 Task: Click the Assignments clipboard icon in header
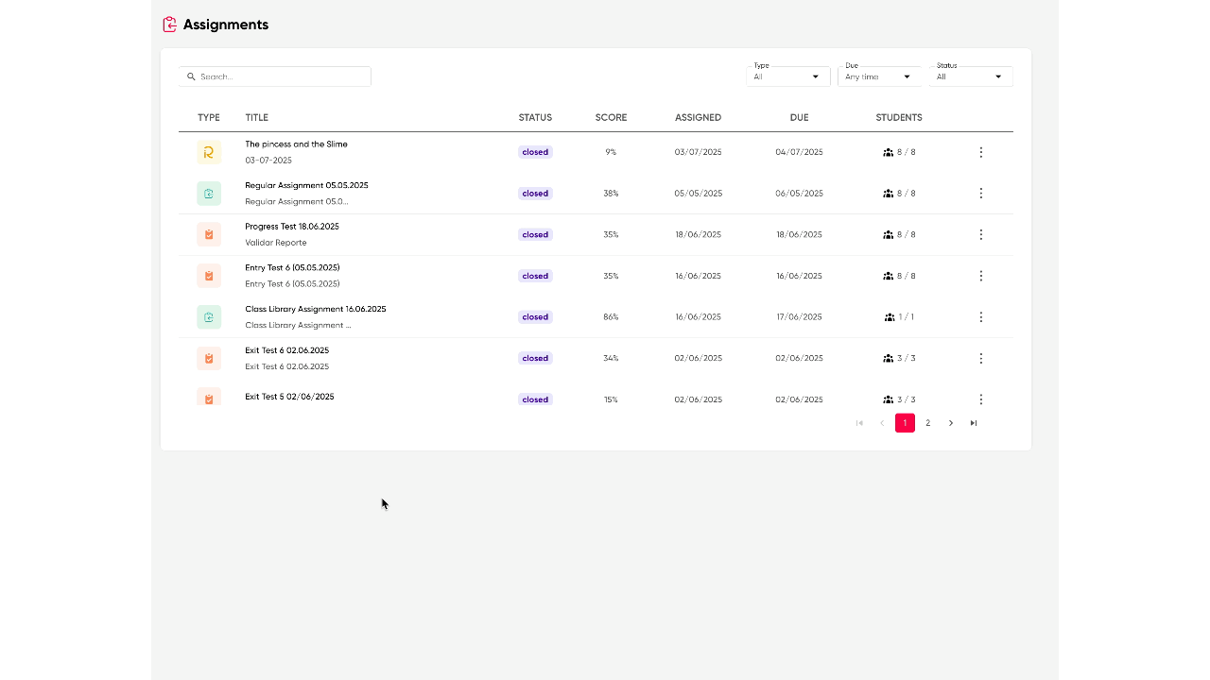(170, 25)
